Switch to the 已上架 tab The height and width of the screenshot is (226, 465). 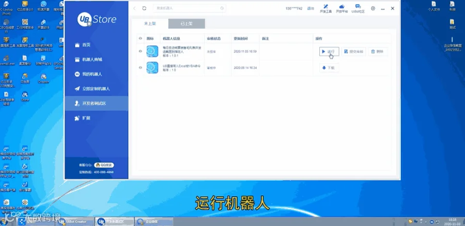[x=187, y=24]
